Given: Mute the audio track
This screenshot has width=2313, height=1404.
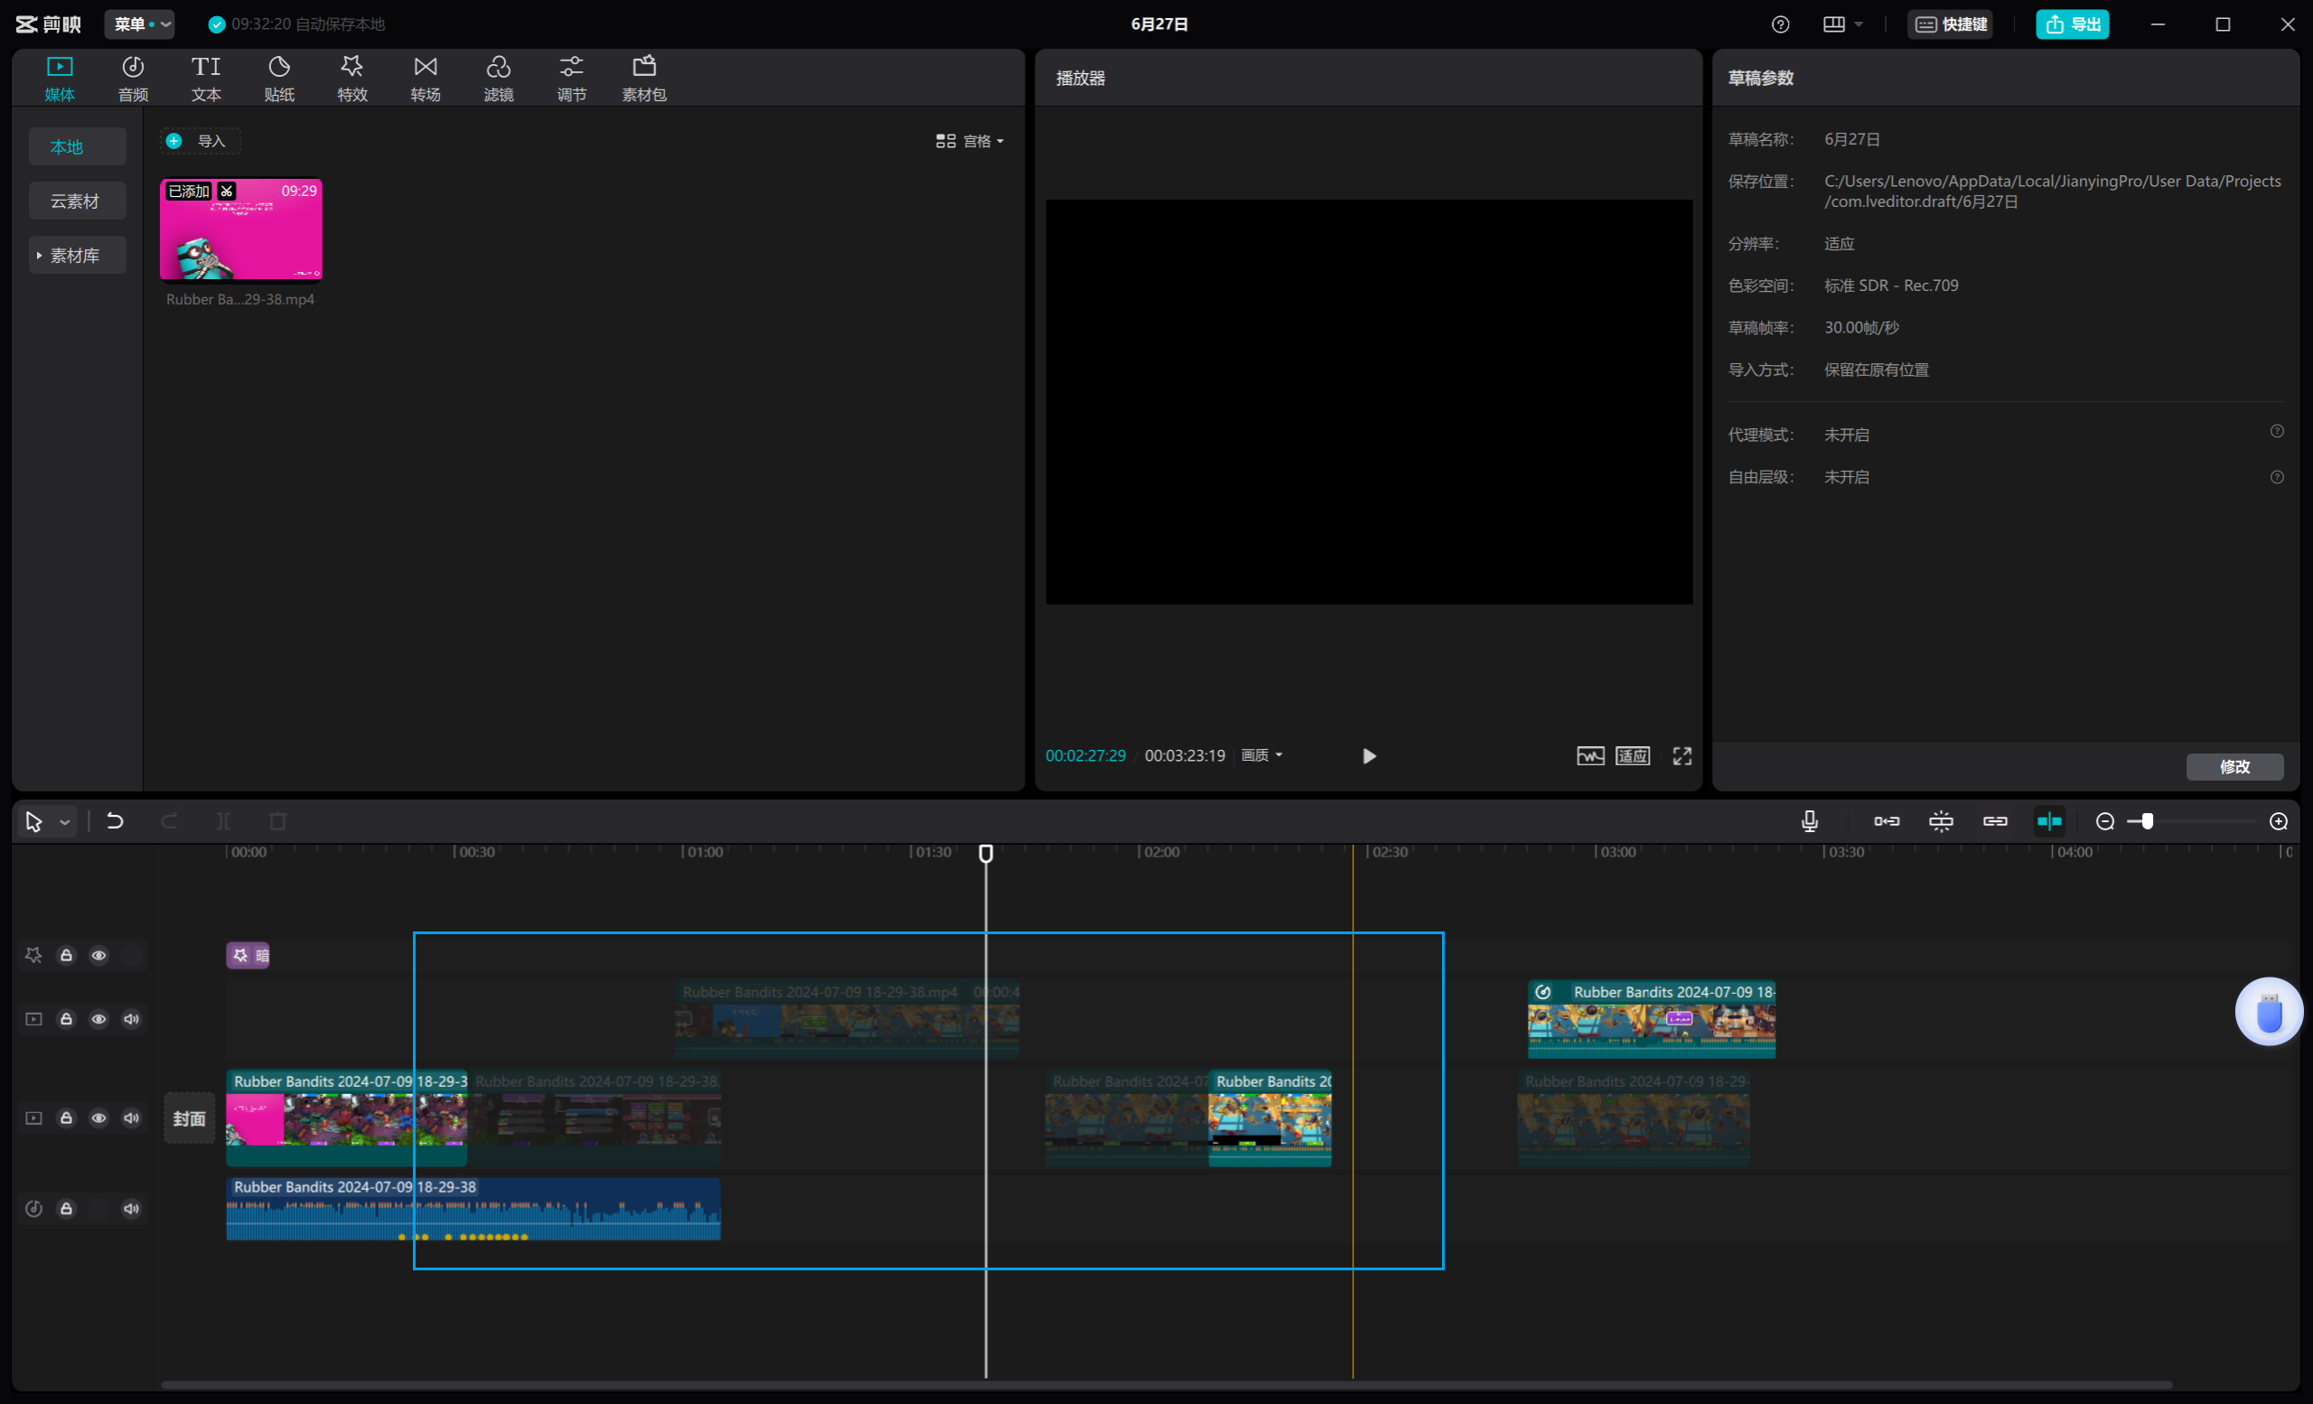Looking at the screenshot, I should pos(131,1209).
